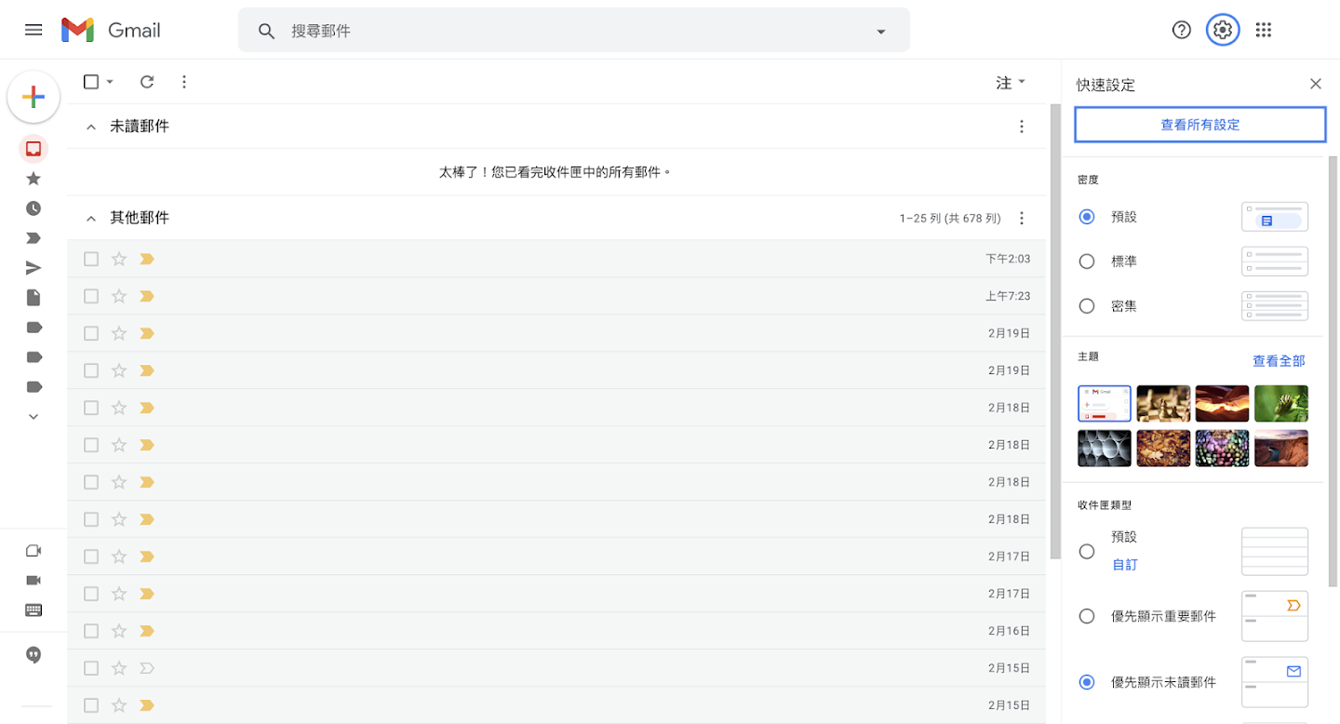
Task: Open unread section three-dot menu
Action: coord(1022,127)
